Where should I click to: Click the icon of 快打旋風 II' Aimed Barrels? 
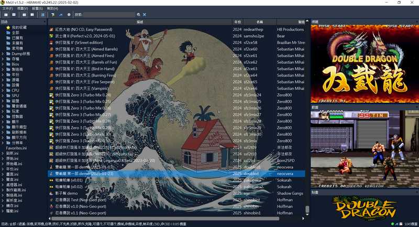pyautogui.click(x=51, y=49)
